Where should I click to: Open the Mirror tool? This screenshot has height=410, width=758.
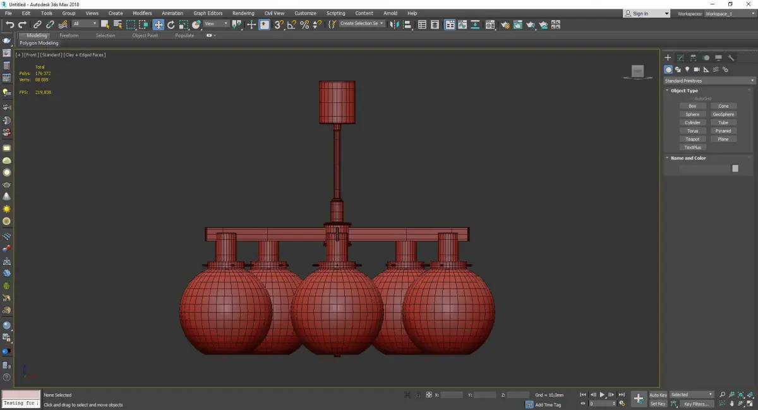394,25
